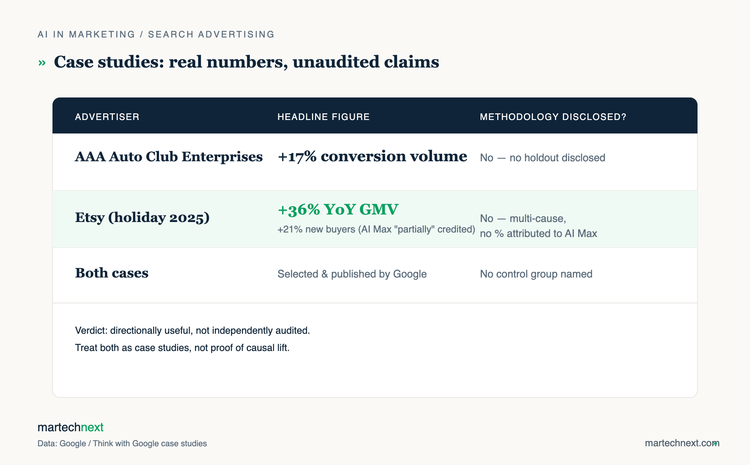Click the green +36% YoY GMV figure

[338, 209]
